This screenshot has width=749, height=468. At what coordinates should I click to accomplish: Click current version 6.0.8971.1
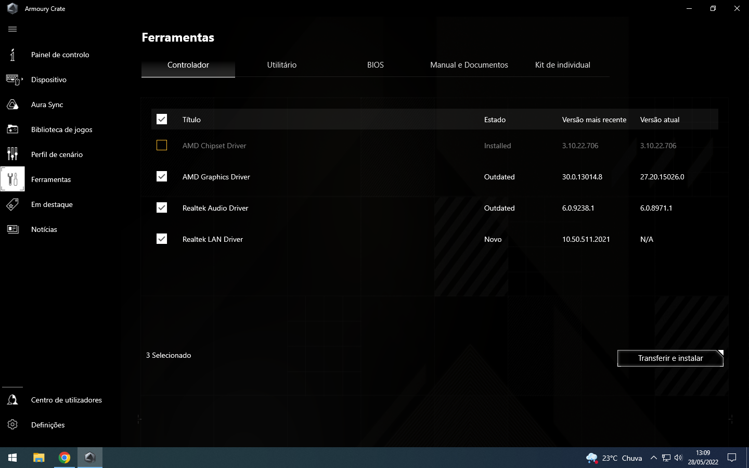(x=656, y=208)
